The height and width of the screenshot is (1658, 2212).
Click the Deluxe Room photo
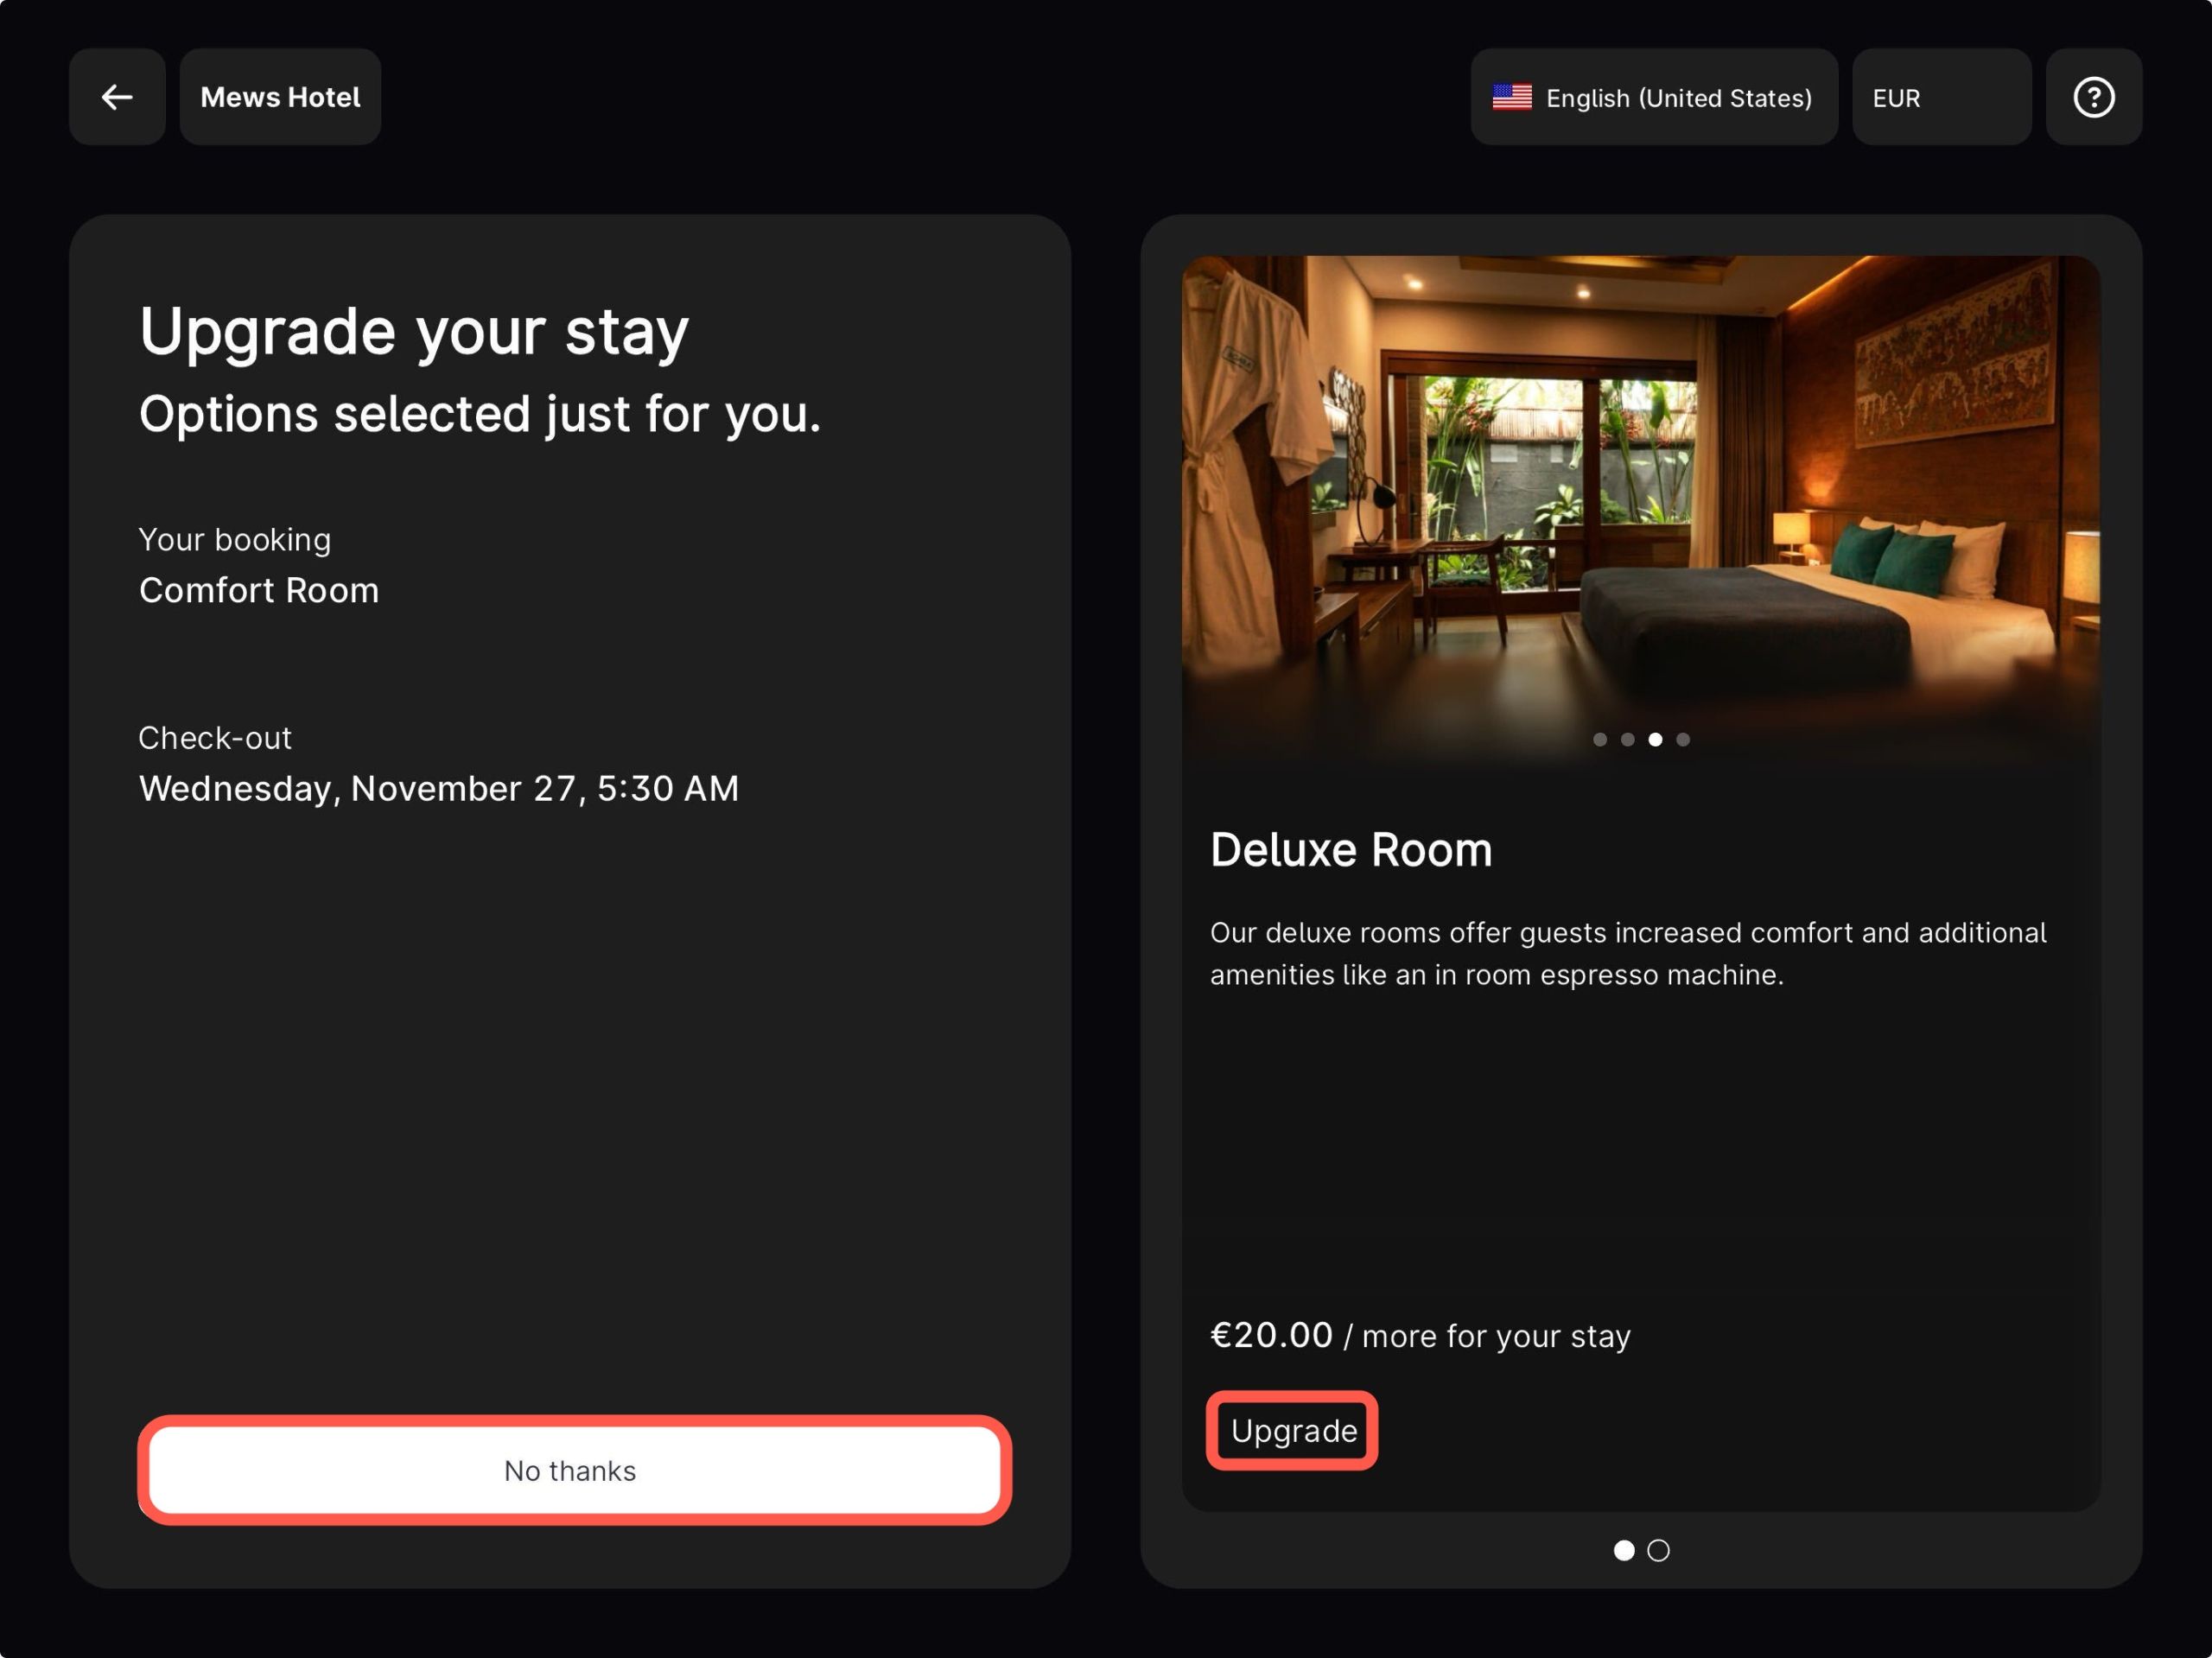(1640, 500)
